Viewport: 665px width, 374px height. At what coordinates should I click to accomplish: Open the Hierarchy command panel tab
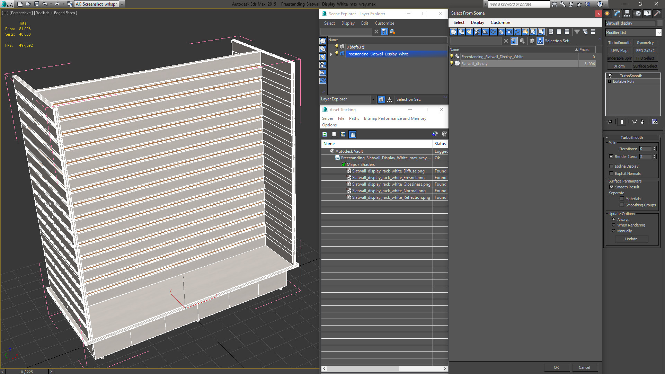tap(627, 14)
